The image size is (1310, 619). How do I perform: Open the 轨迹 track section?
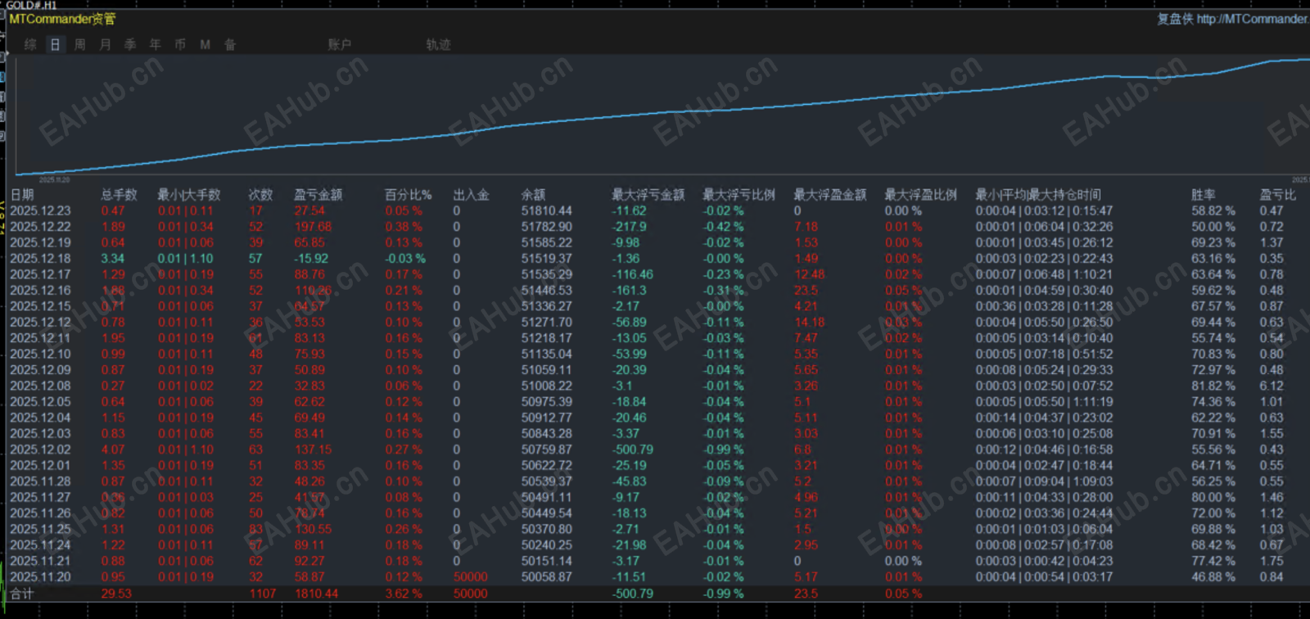(x=438, y=44)
